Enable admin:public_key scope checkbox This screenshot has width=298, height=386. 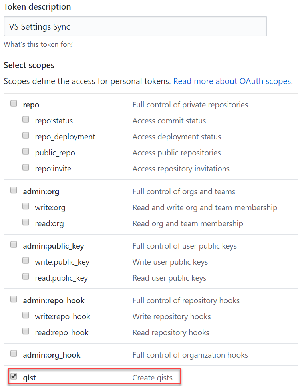coord(14,245)
